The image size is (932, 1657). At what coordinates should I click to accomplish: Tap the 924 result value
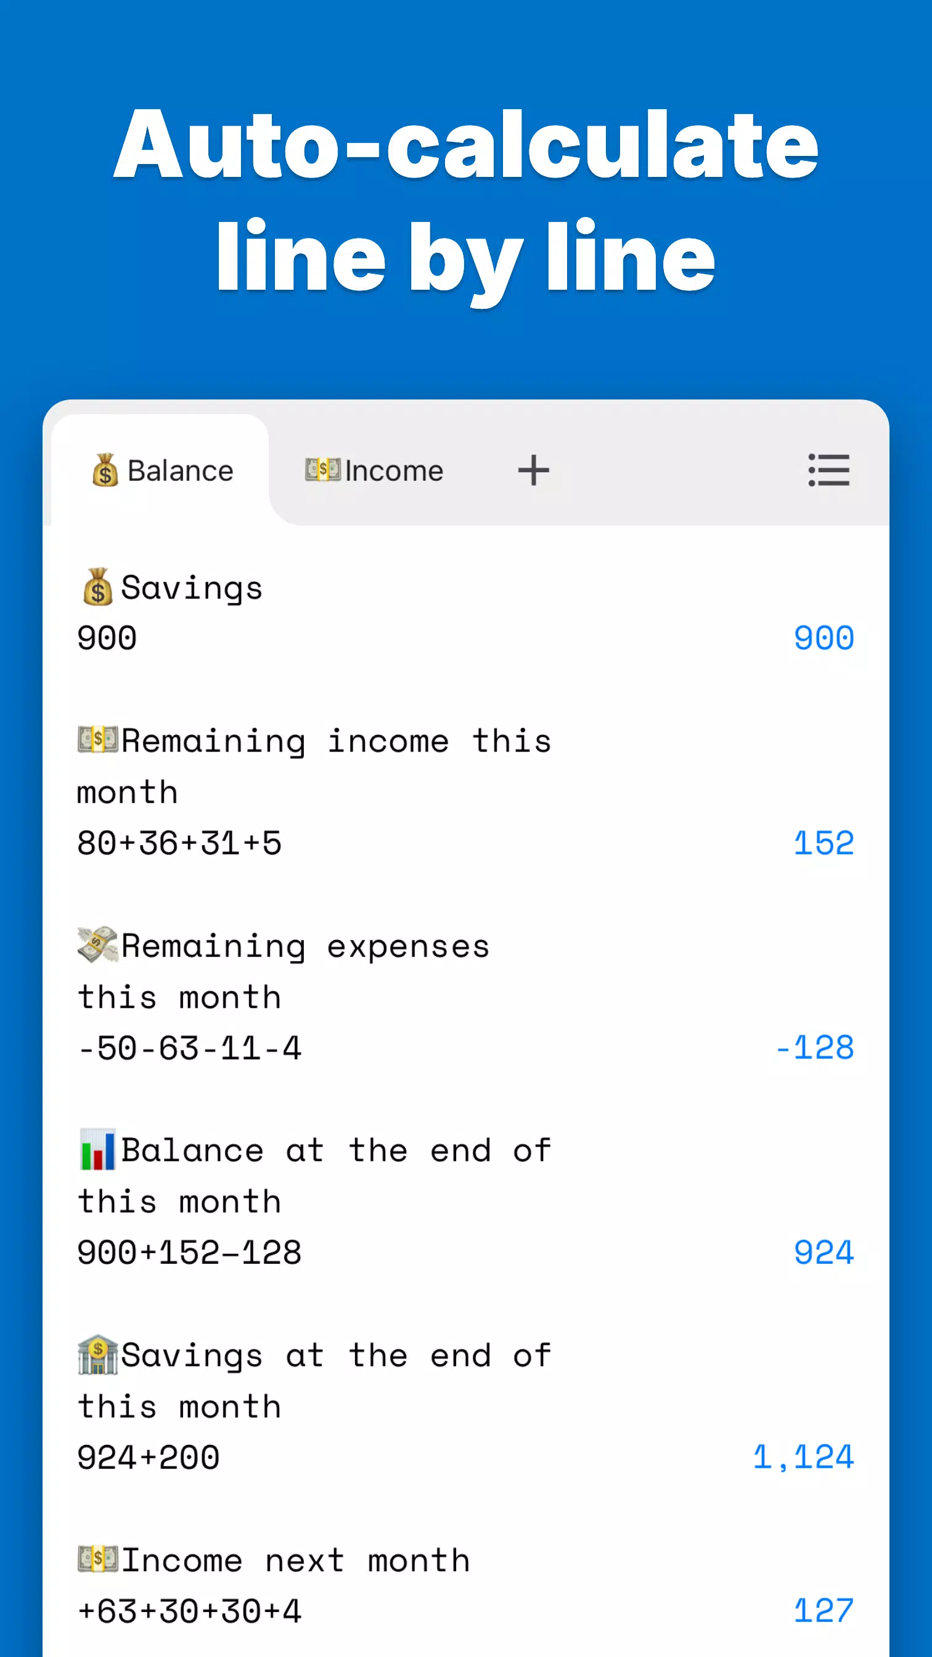point(824,1253)
